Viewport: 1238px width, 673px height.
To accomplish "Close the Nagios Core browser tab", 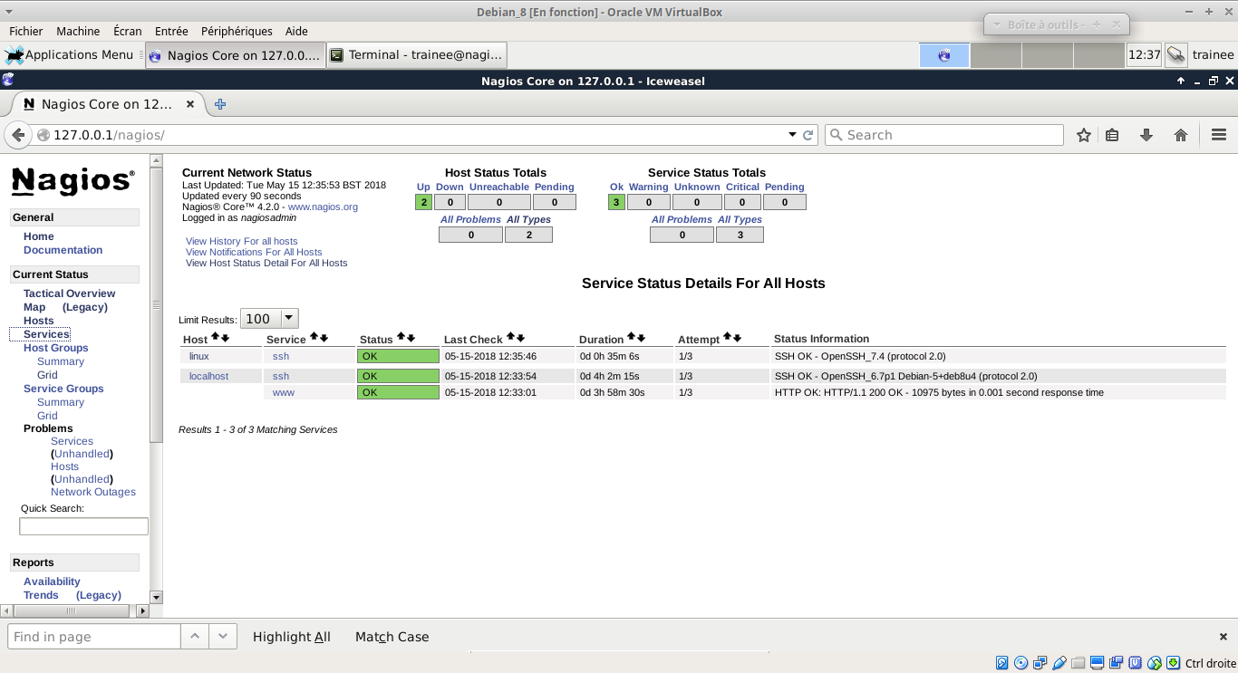I will [x=190, y=104].
